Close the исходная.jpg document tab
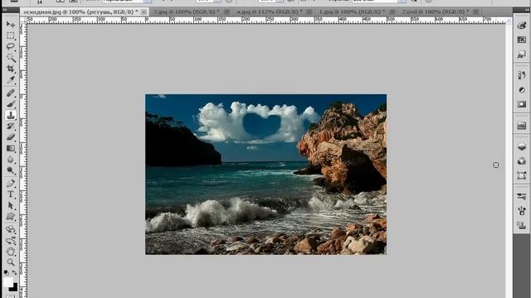 point(144,12)
